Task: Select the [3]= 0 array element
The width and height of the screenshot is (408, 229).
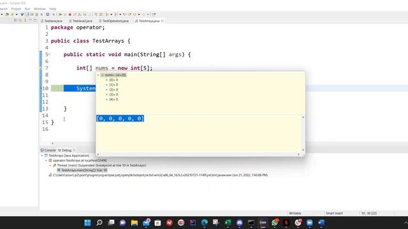Action: [x=112, y=95]
